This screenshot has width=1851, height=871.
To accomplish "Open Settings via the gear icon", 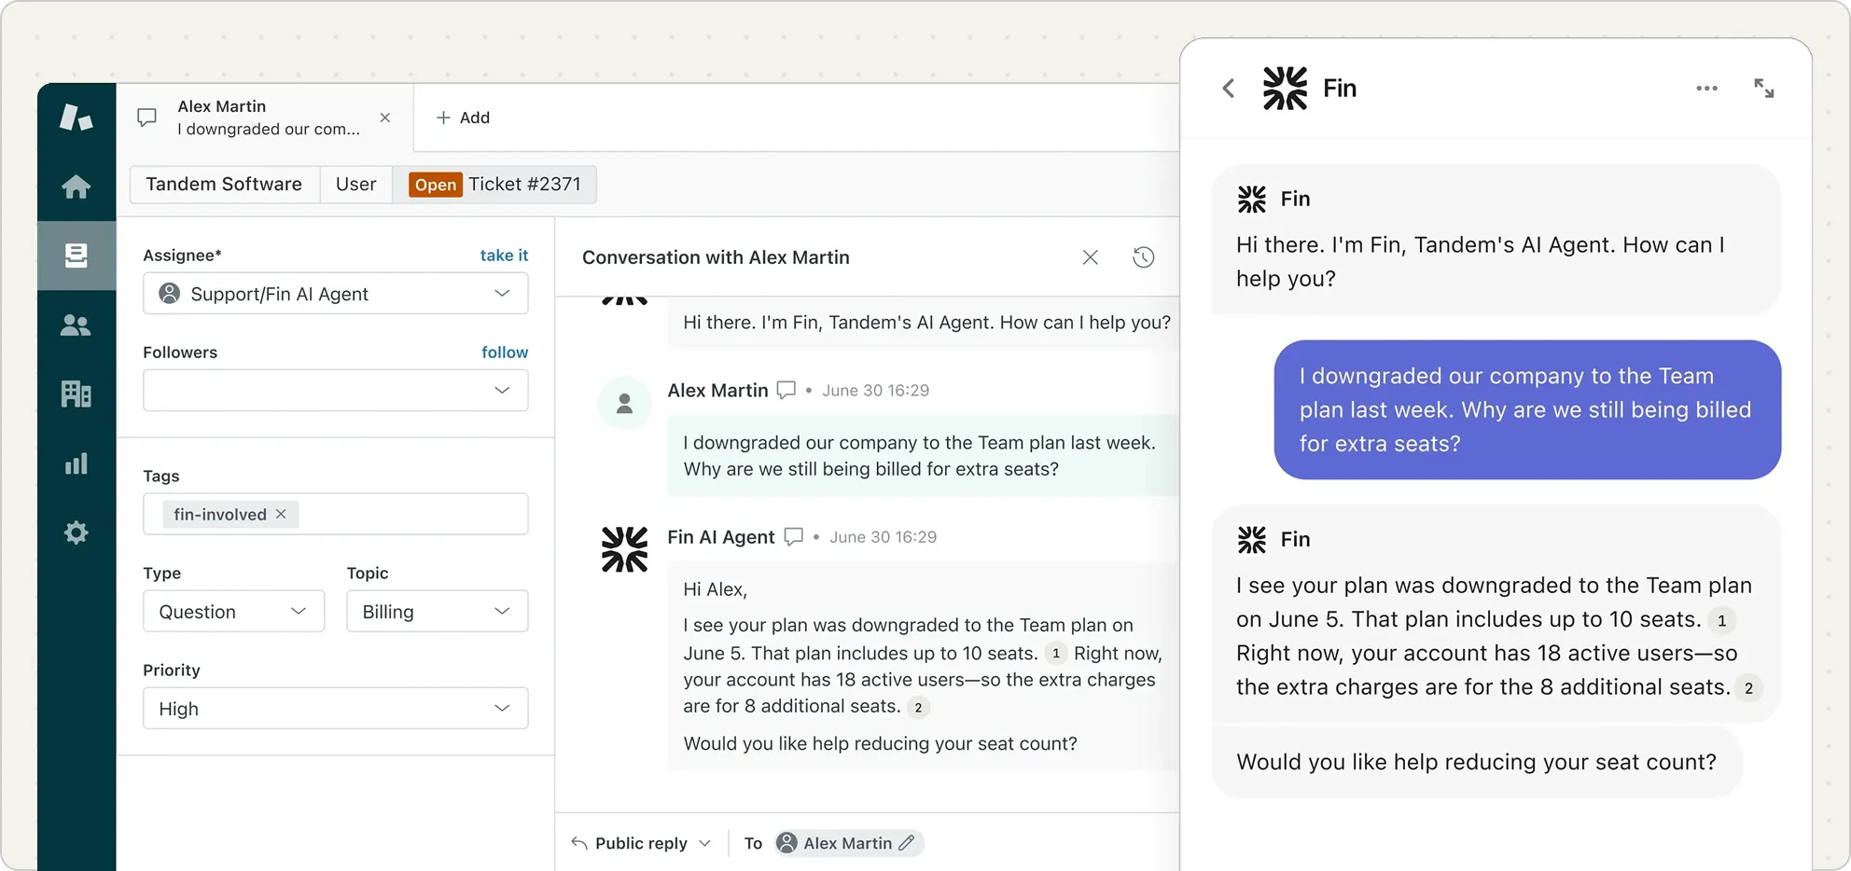I will pos(76,532).
